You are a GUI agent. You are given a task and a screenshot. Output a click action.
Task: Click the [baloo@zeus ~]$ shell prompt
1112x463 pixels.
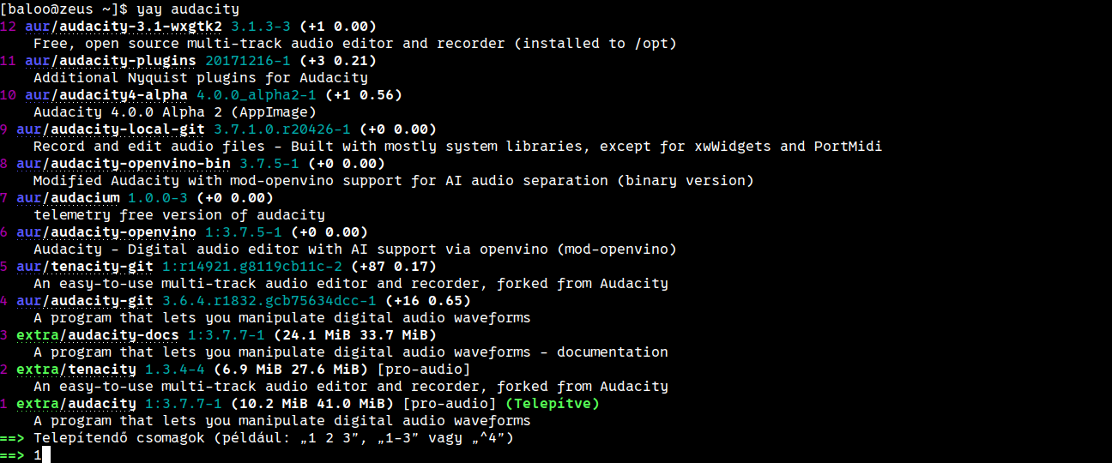pyautogui.click(x=63, y=9)
